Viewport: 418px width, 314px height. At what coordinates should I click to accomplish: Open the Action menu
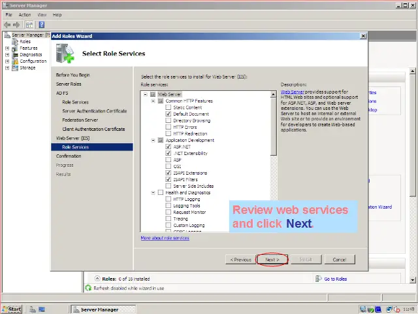25,14
